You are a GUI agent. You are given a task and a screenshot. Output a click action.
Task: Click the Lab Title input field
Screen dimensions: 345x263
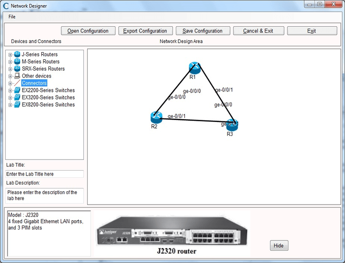[x=45, y=174]
